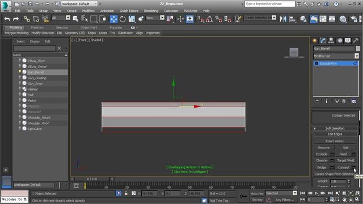The height and width of the screenshot is (204, 363).
Task: Click the Mirror tool icon
Action: 283,19
